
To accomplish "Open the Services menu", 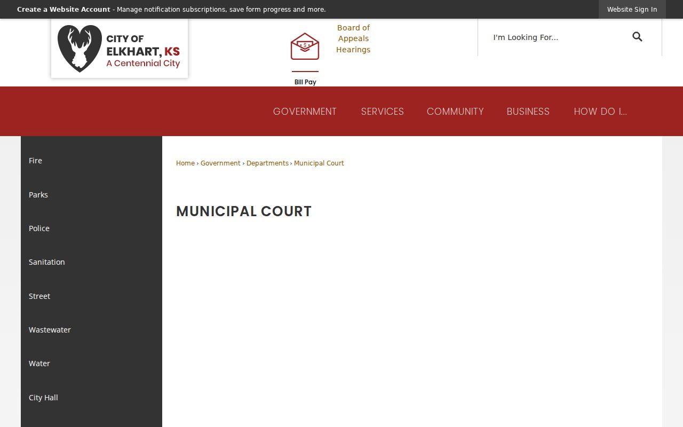I will [382, 112].
